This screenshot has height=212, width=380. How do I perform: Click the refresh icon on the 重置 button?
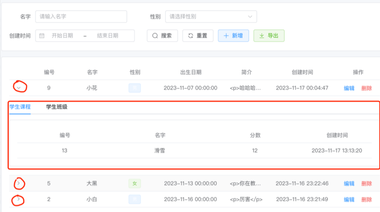coord(190,36)
